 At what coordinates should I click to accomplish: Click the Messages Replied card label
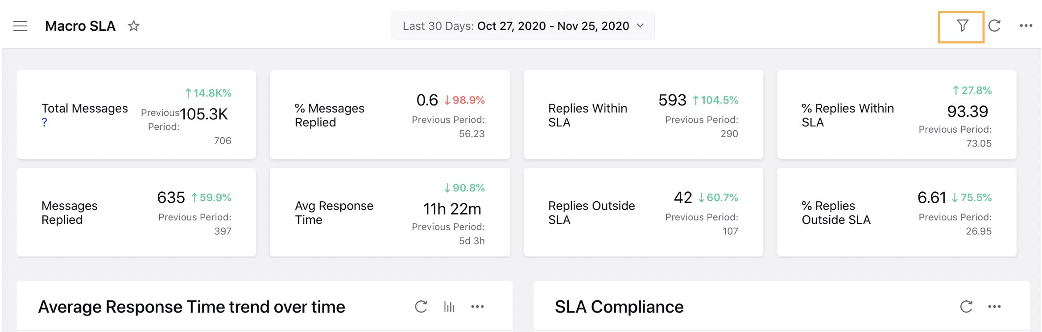tap(69, 213)
